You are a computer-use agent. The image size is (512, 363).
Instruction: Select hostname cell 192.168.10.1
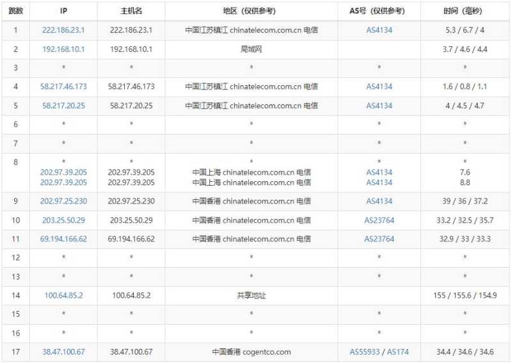coord(131,49)
